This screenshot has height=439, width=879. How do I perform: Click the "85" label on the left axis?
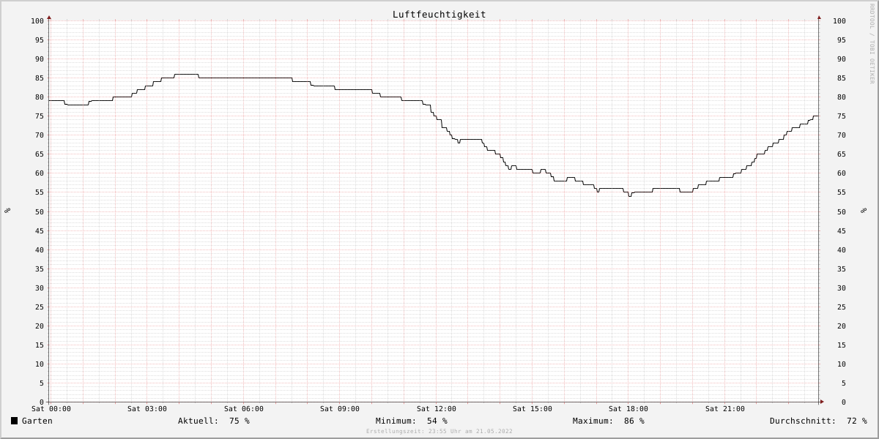(x=40, y=78)
